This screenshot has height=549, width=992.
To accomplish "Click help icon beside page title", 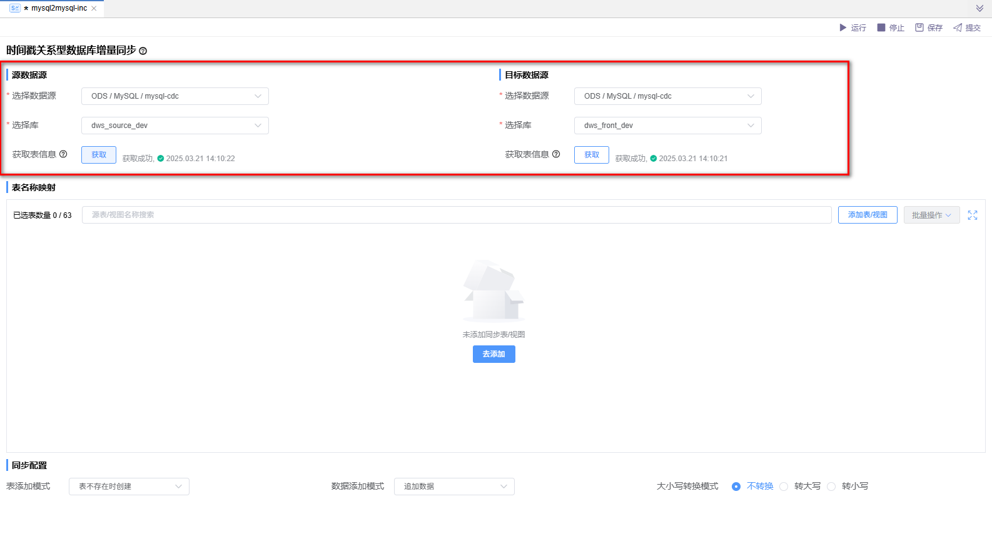I will [x=143, y=51].
